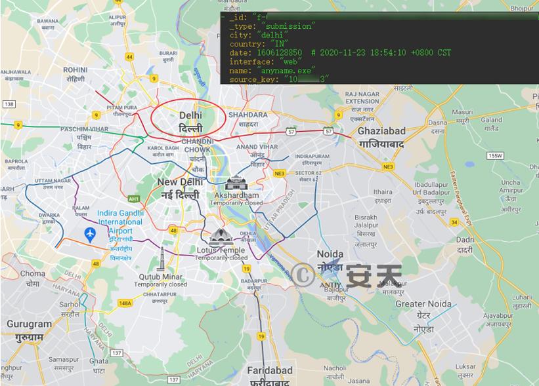Screen dimensions: 539x386
Task: Select the Akshardham temple landmark icon
Action: click(x=236, y=183)
